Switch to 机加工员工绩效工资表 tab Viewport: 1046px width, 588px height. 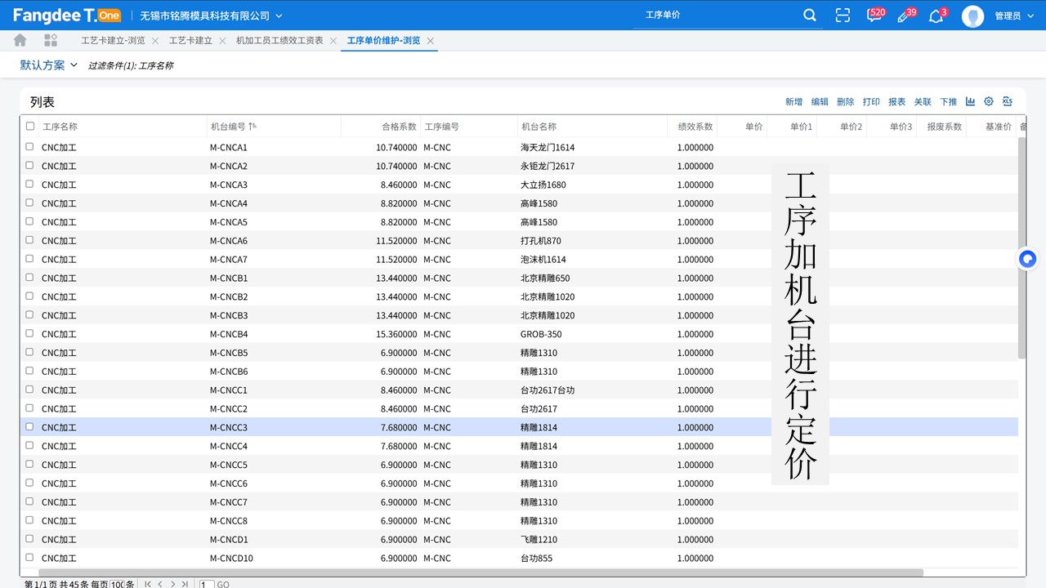[279, 40]
